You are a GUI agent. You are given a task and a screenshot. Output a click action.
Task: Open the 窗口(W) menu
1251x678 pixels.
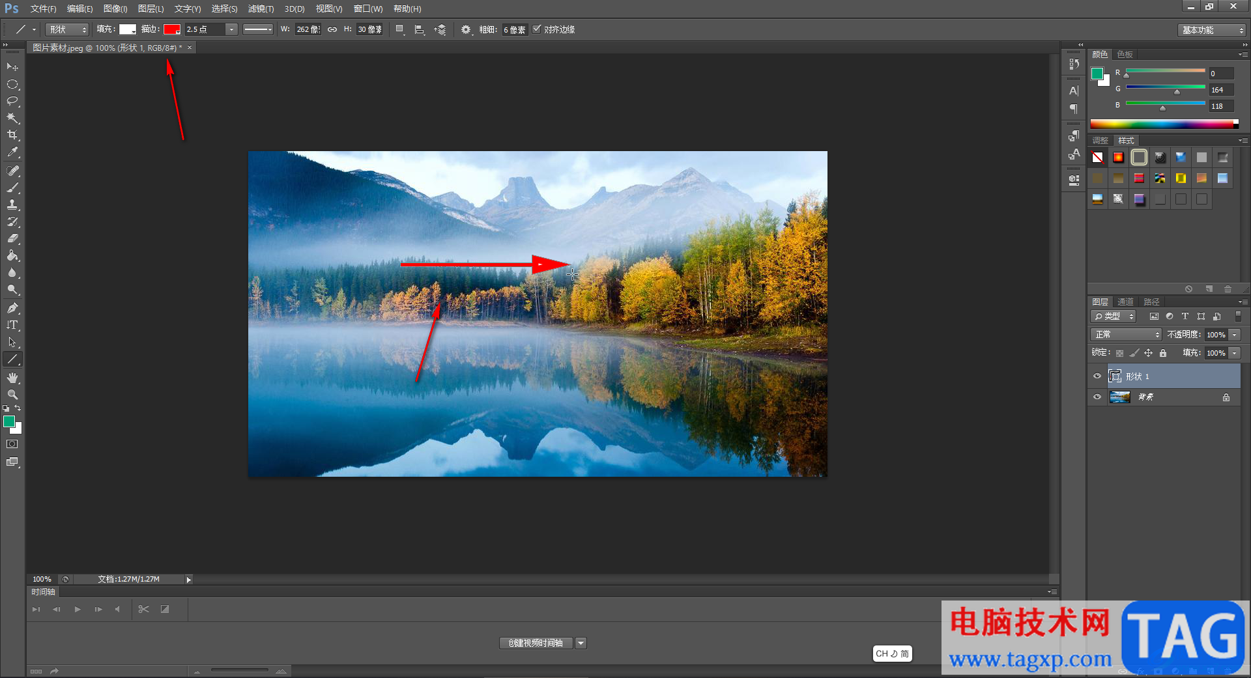[x=368, y=8]
